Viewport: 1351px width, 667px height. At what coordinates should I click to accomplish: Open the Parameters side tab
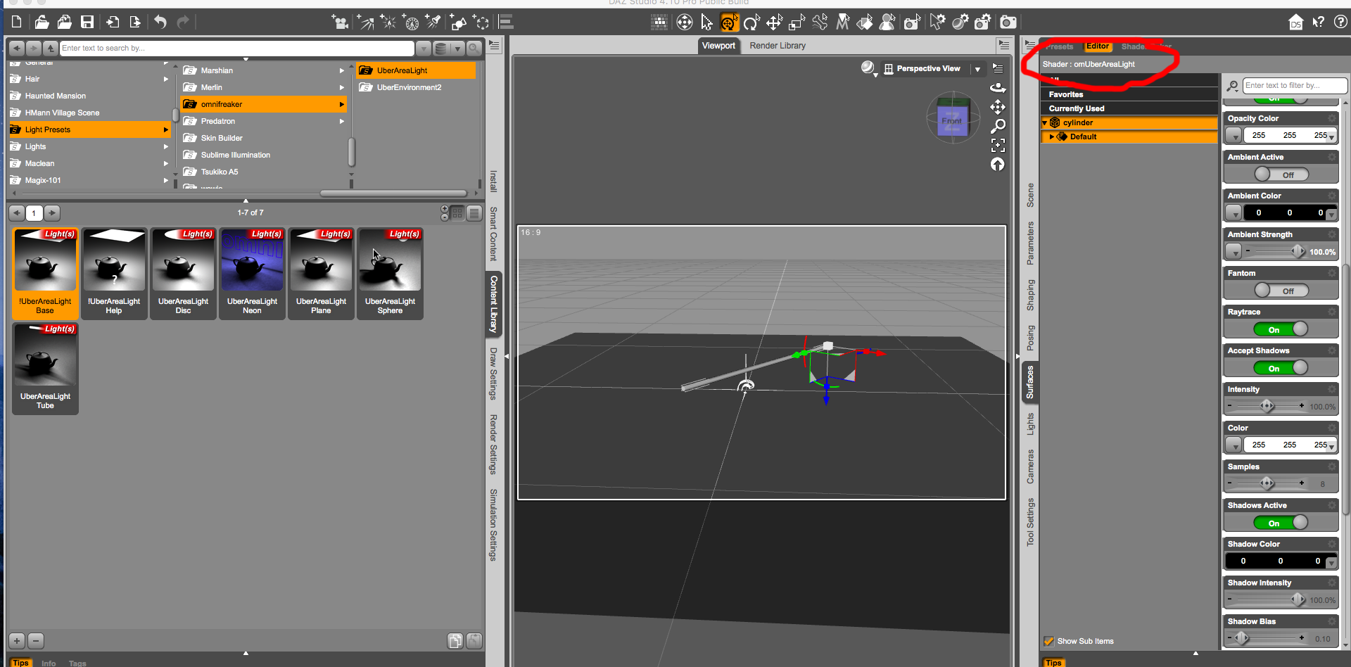click(1030, 243)
